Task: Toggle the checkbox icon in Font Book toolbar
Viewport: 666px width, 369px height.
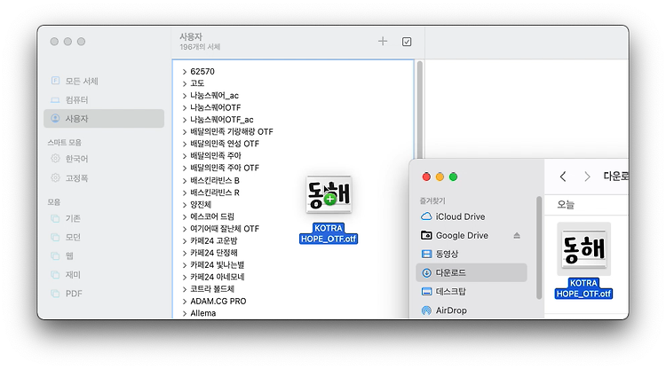Action: [407, 42]
